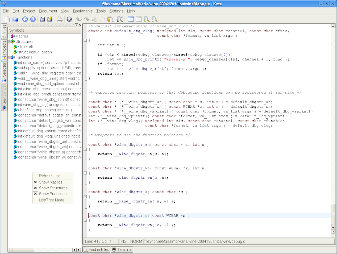Click the Paste toolbar icon
337x254 pixels.
pyautogui.click(x=112, y=19)
